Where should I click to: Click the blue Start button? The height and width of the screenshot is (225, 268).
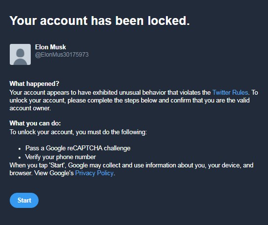[x=24, y=200]
